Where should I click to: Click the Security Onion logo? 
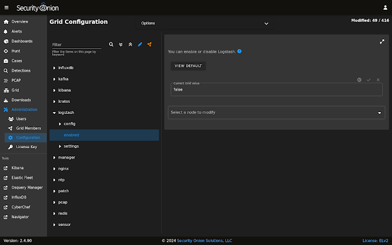click(x=37, y=7)
